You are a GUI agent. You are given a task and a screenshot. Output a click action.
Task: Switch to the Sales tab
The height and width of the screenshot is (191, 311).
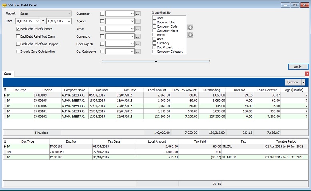(x=8, y=74)
